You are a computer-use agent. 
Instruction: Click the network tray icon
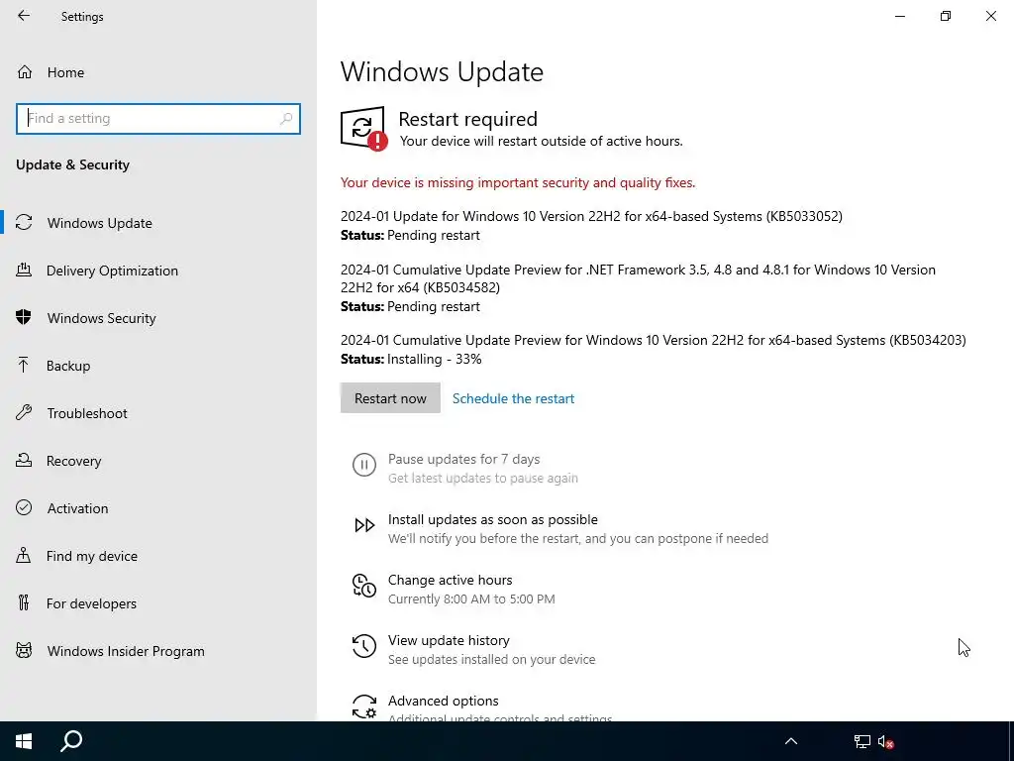(x=862, y=741)
